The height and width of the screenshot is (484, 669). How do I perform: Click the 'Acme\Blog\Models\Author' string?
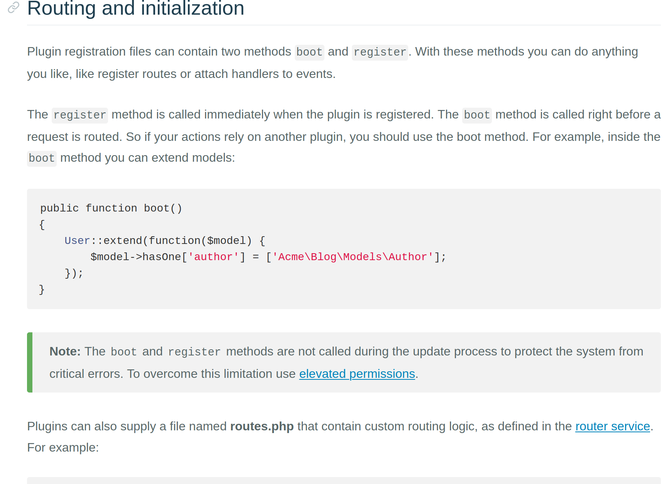[x=353, y=257]
